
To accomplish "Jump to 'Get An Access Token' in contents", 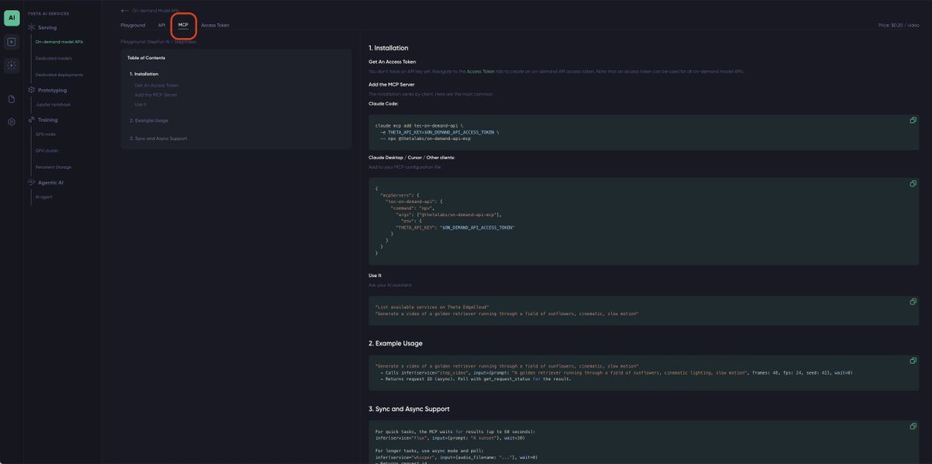I will point(156,85).
